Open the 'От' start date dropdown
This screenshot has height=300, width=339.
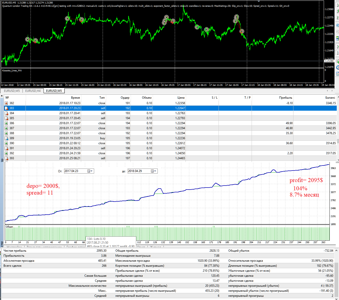90,171
